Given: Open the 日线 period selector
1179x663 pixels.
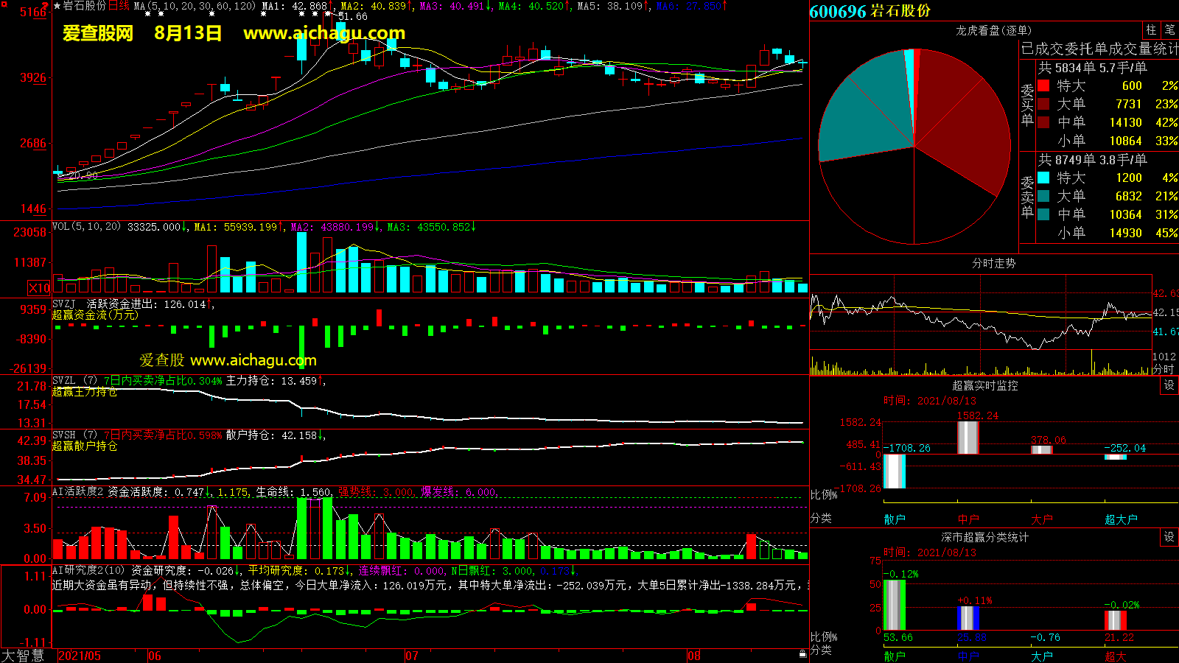Looking at the screenshot, I should point(119,6).
